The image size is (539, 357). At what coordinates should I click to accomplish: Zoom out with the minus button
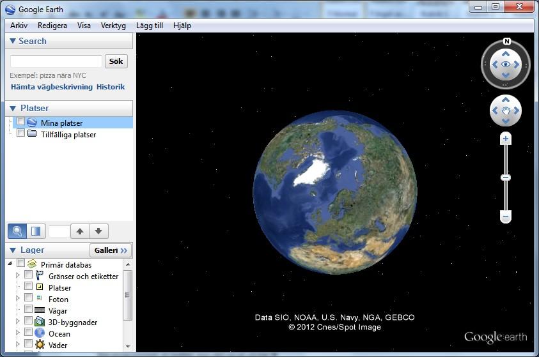[x=505, y=216]
